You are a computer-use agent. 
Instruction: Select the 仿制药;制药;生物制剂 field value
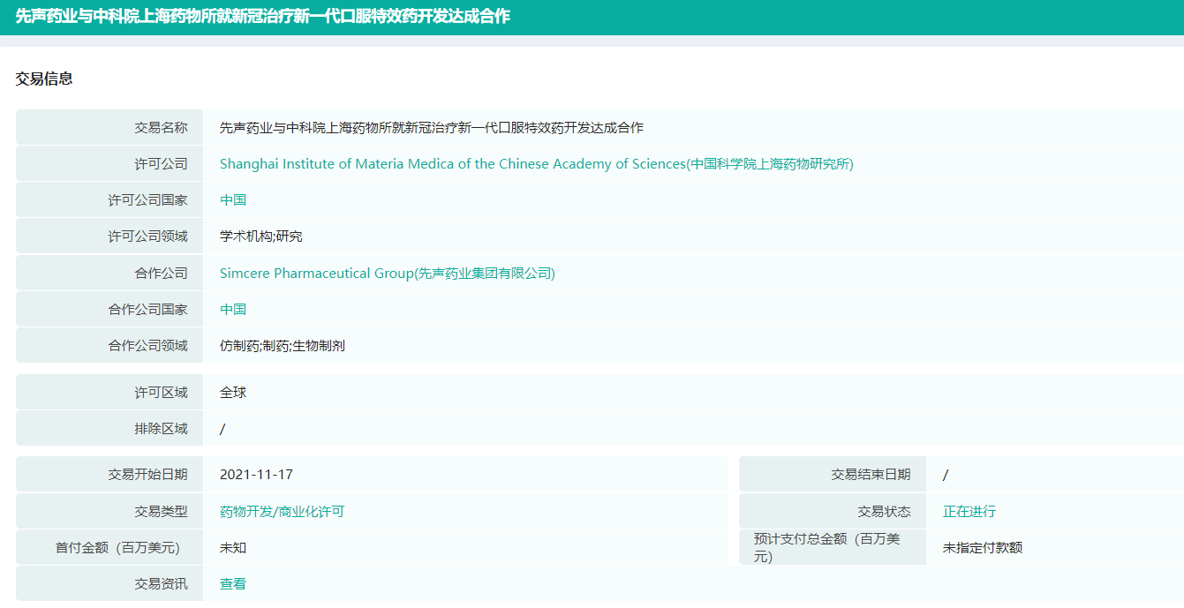coord(283,346)
